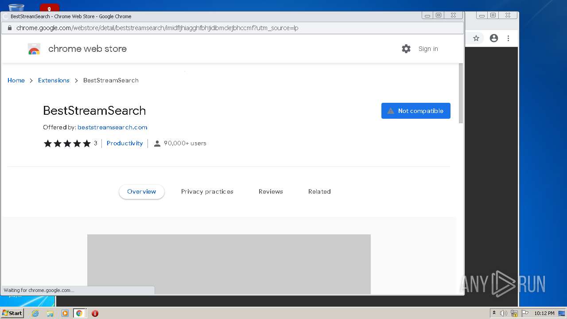Viewport: 567px width, 319px height.
Task: Click the five-star rating
Action: coord(67,144)
